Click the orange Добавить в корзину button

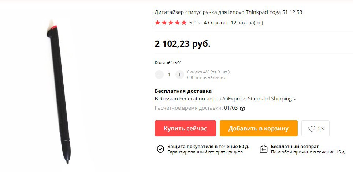click(x=259, y=128)
